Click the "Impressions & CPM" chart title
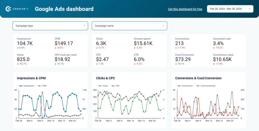The height and width of the screenshot is (131, 259). pyautogui.click(x=31, y=78)
